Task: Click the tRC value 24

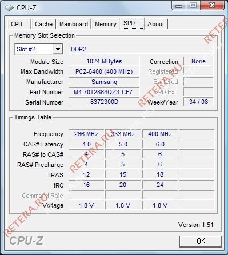Action: coord(160,185)
